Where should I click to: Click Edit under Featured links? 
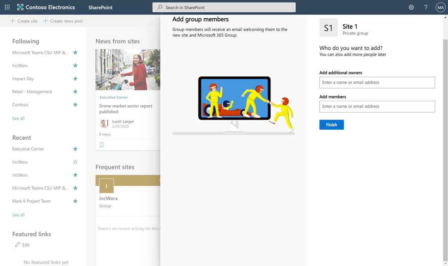coord(26,245)
